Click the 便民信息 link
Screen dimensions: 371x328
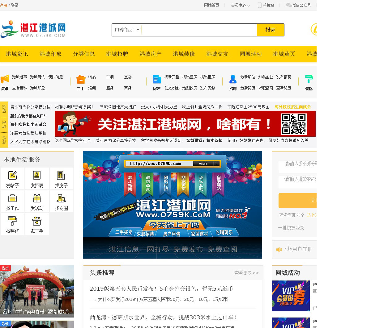tap(55, 77)
